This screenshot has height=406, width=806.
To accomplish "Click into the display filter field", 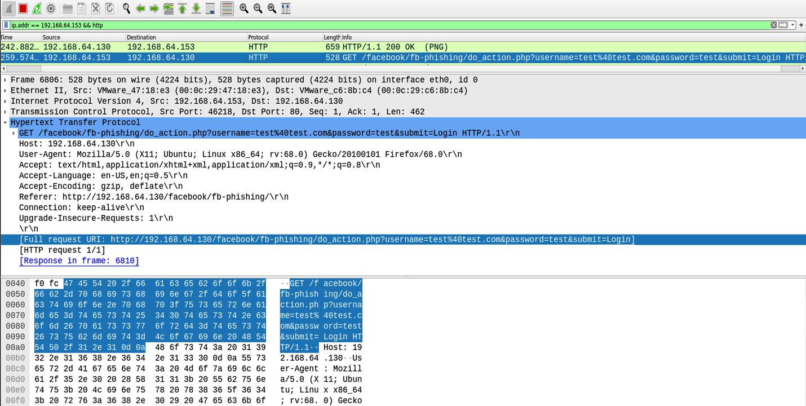I will (x=389, y=25).
